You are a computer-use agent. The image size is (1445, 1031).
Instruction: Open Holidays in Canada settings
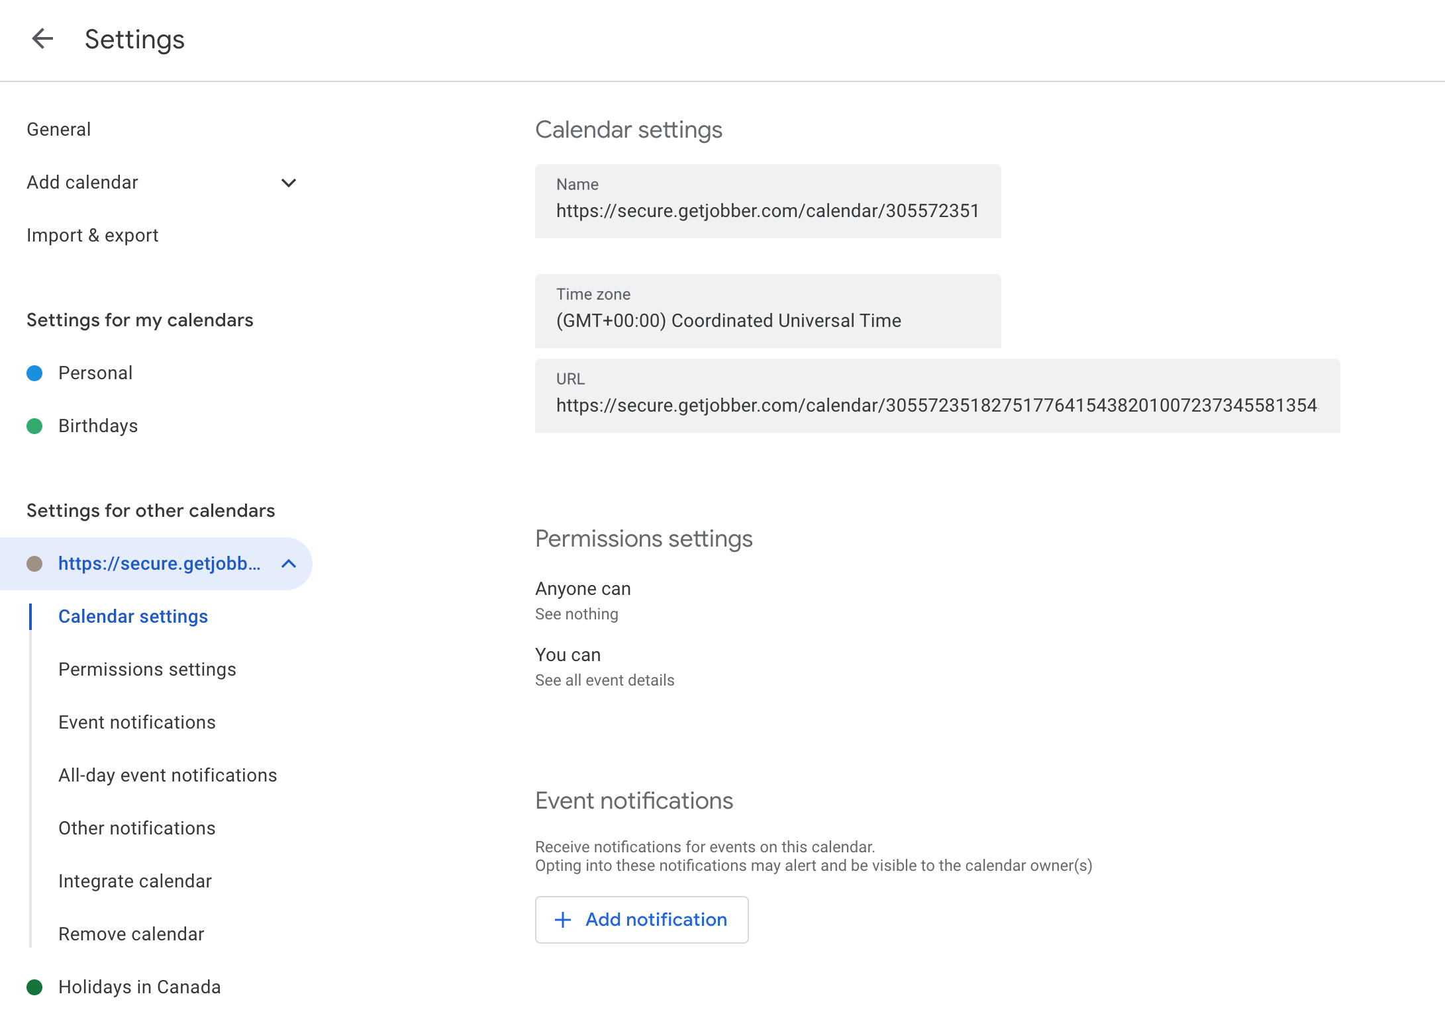pos(139,987)
